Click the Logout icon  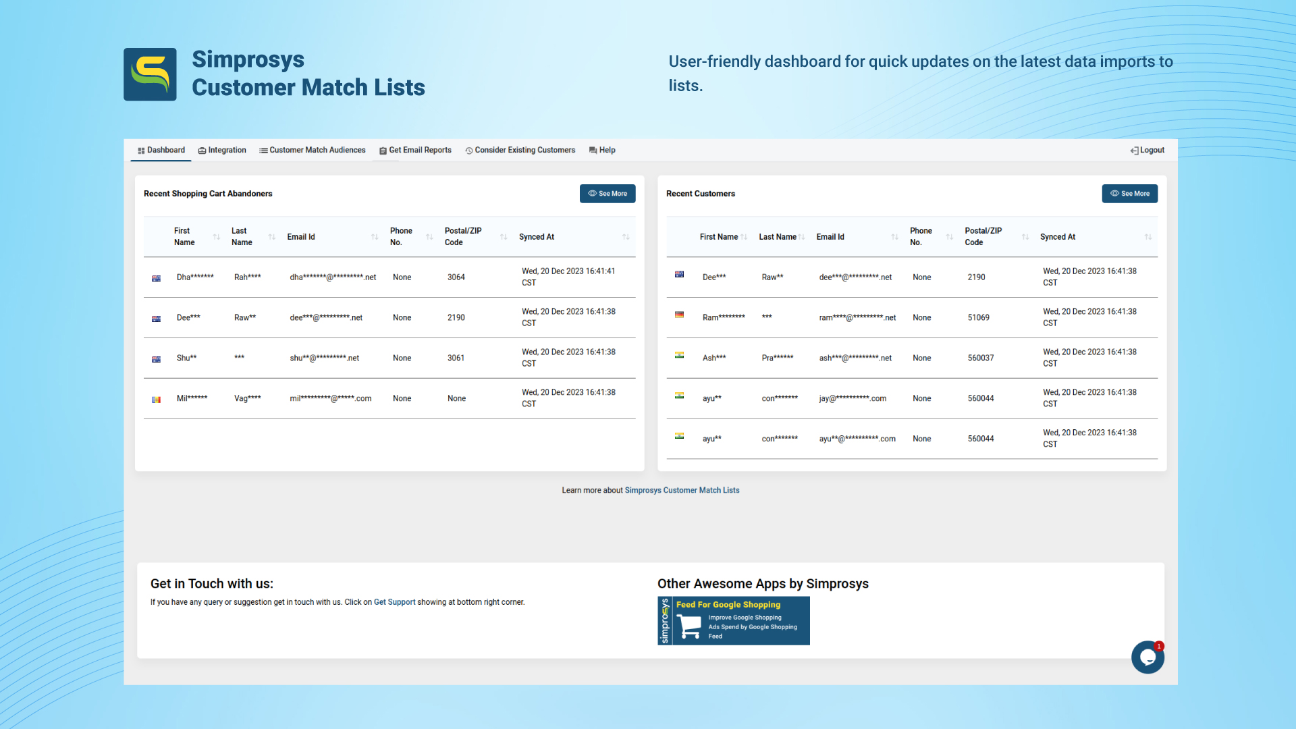click(x=1134, y=151)
